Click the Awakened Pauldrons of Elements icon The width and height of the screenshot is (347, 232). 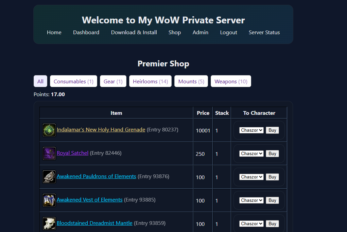click(49, 177)
